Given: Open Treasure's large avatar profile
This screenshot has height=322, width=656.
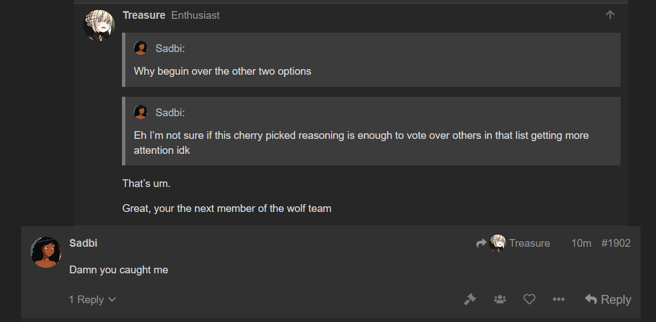Looking at the screenshot, I should (99, 25).
